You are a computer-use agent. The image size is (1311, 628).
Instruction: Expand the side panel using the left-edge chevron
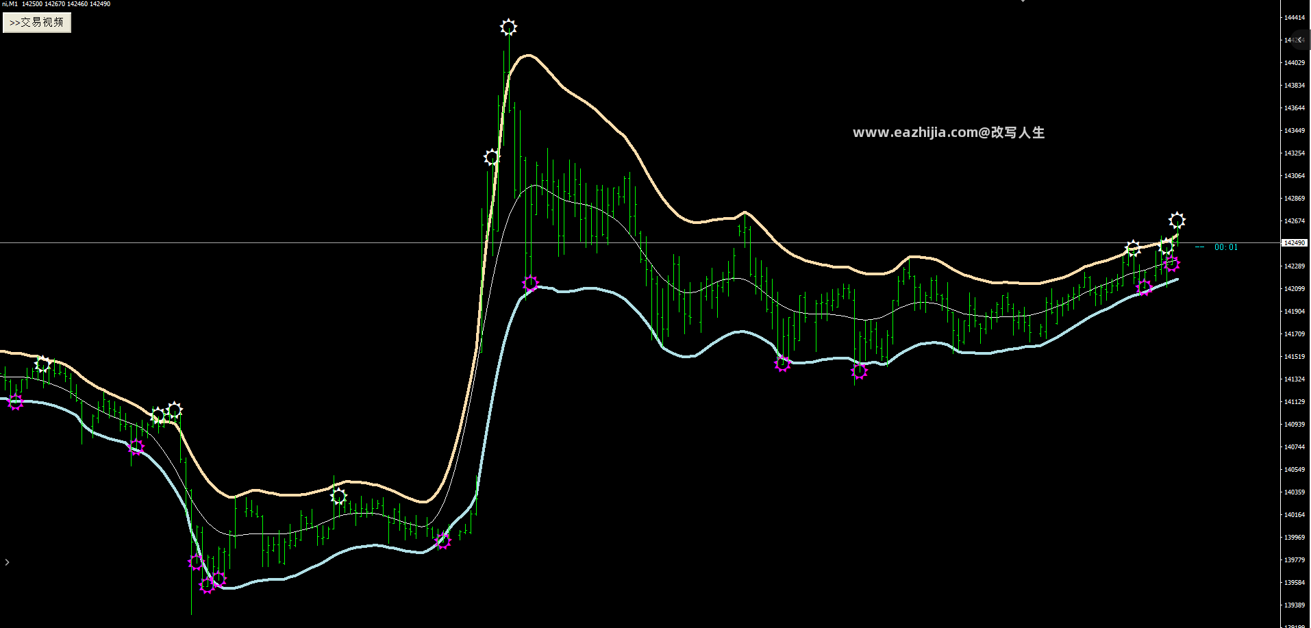click(7, 562)
